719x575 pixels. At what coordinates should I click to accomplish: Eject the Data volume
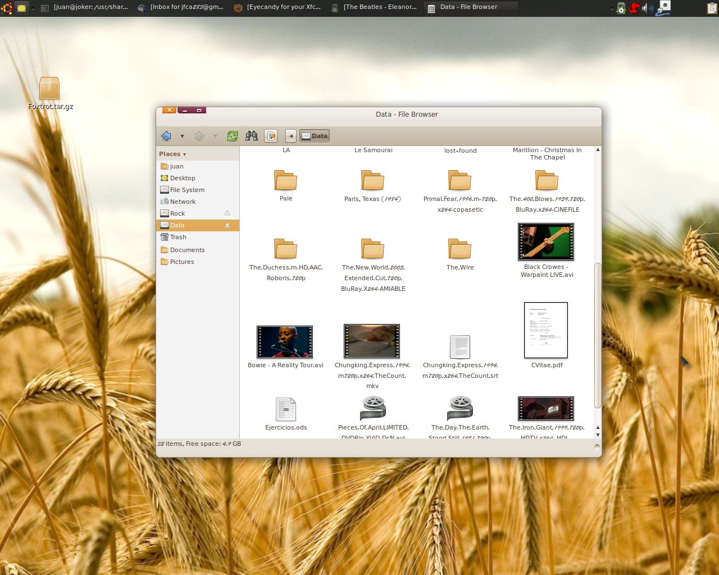[x=227, y=225]
